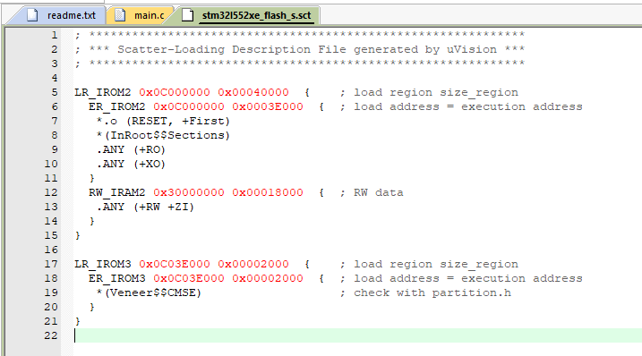The height and width of the screenshot is (356, 642).
Task: Click the size value 0x00018000
Action: pyautogui.click(x=268, y=192)
